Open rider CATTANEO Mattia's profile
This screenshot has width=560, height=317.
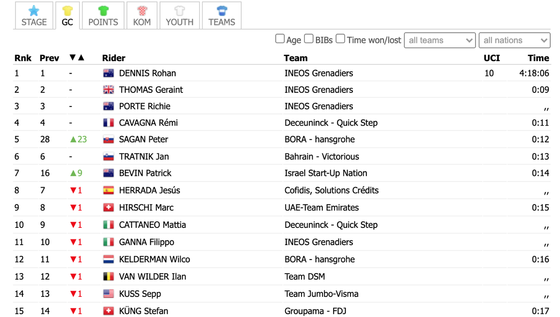pos(152,225)
